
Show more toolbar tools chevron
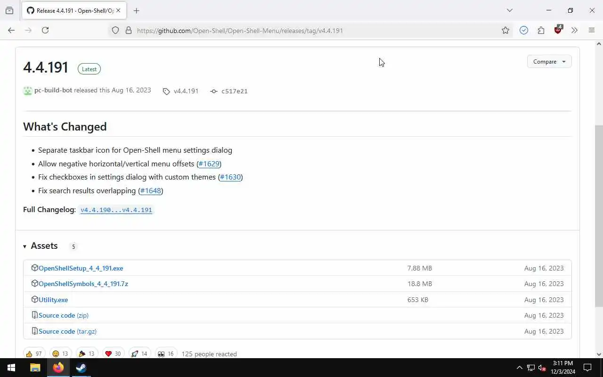(x=574, y=30)
